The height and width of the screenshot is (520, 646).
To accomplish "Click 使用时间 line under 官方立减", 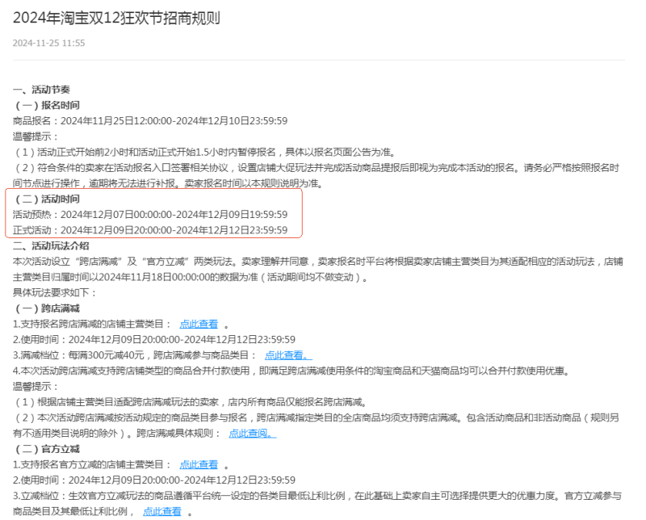I will tap(154, 480).
